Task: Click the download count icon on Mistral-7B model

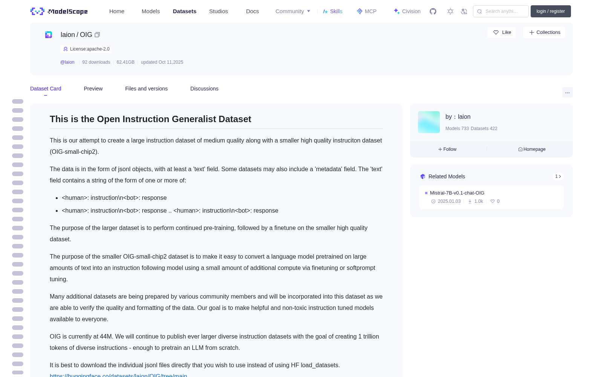Action: [x=470, y=201]
